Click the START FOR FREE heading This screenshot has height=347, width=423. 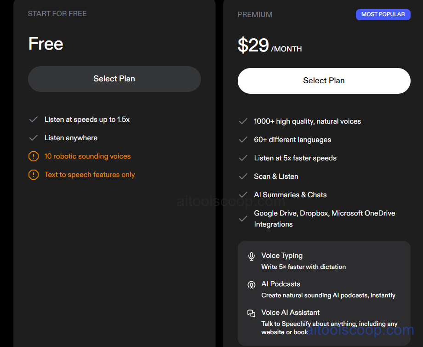click(x=57, y=13)
